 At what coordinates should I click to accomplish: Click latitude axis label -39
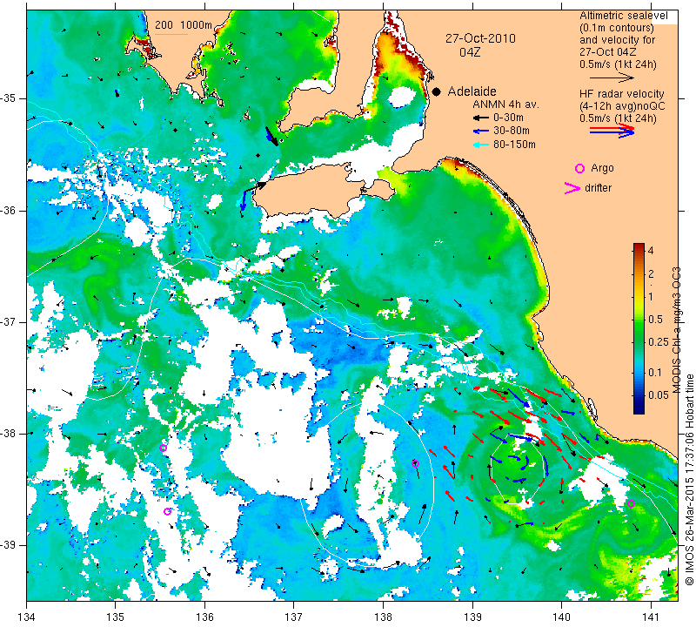pos(9,545)
